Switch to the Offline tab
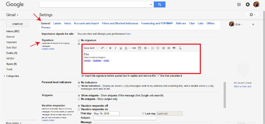 [x=210, y=24]
